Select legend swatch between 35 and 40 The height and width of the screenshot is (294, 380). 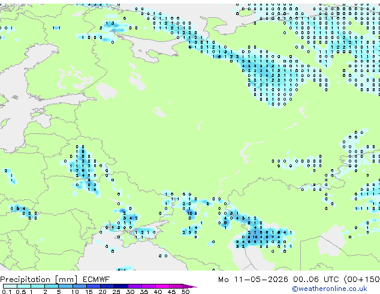(x=149, y=286)
